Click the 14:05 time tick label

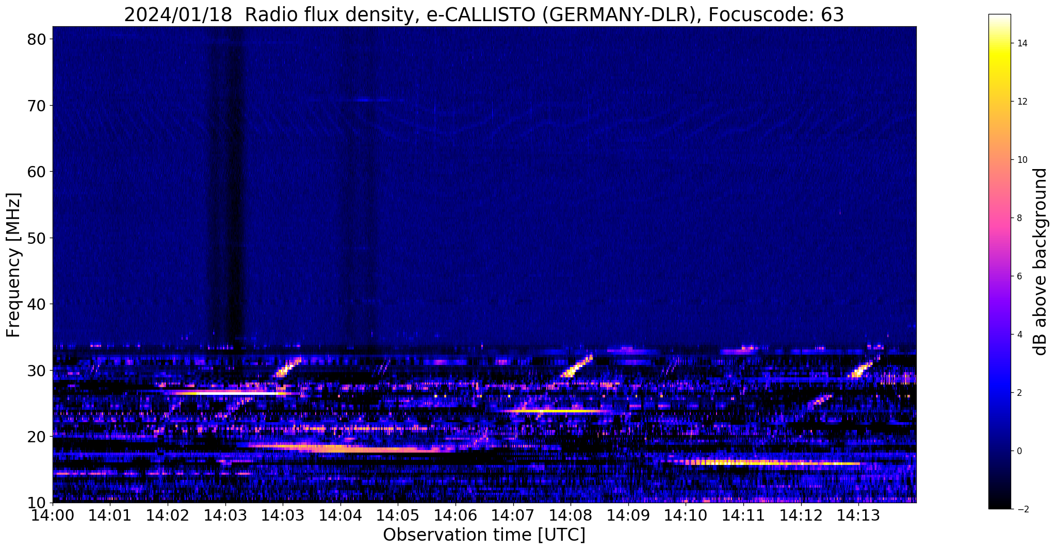point(398,516)
